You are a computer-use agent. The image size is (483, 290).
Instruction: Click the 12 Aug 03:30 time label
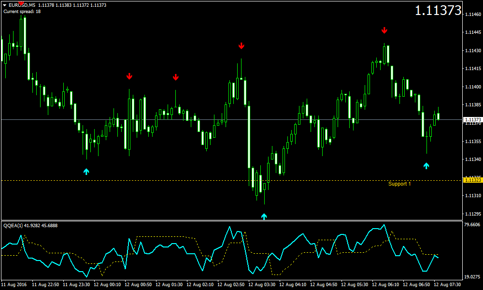[x=263, y=285]
